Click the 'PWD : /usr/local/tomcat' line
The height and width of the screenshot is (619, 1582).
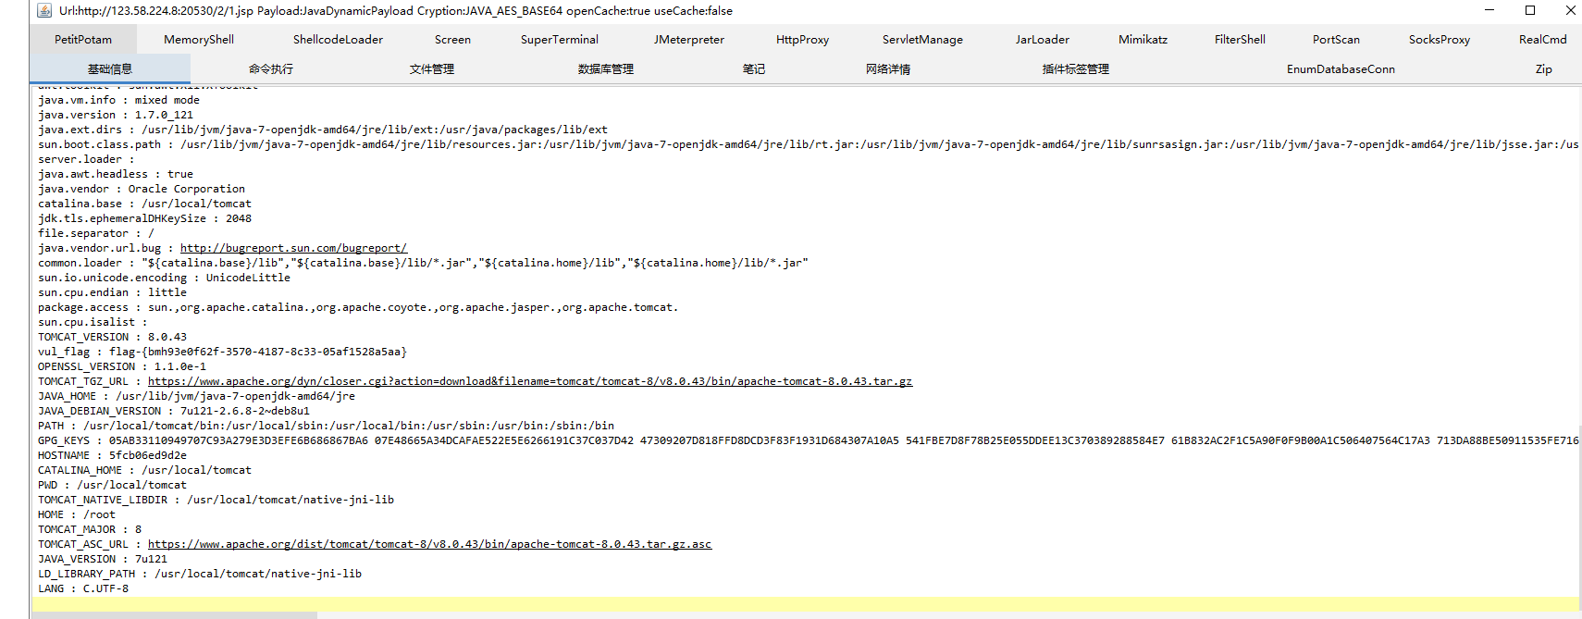point(112,485)
